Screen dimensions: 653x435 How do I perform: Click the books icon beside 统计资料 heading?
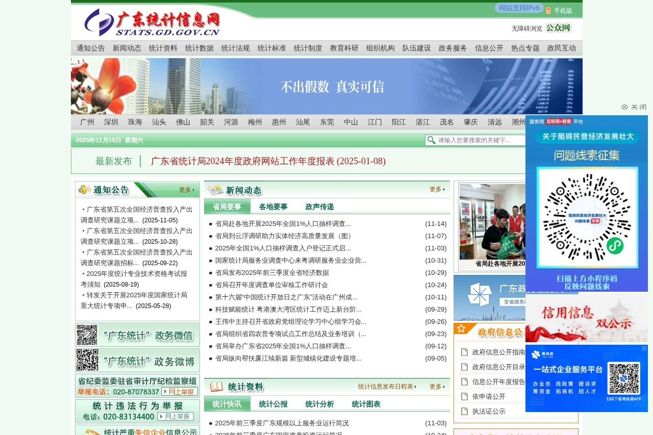[216, 386]
